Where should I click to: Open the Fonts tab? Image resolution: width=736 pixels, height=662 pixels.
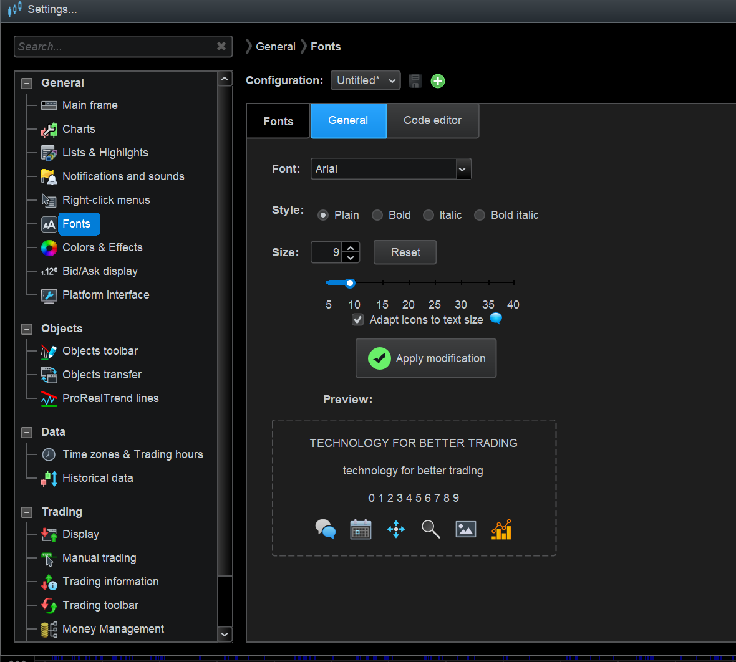pyautogui.click(x=278, y=122)
